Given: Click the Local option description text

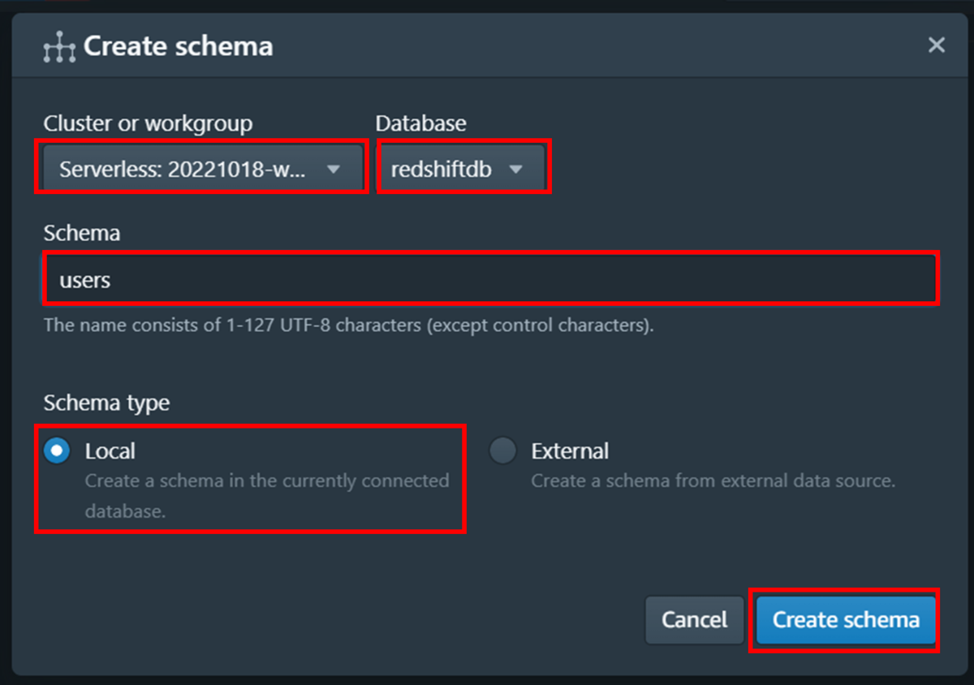Looking at the screenshot, I should click(x=267, y=496).
